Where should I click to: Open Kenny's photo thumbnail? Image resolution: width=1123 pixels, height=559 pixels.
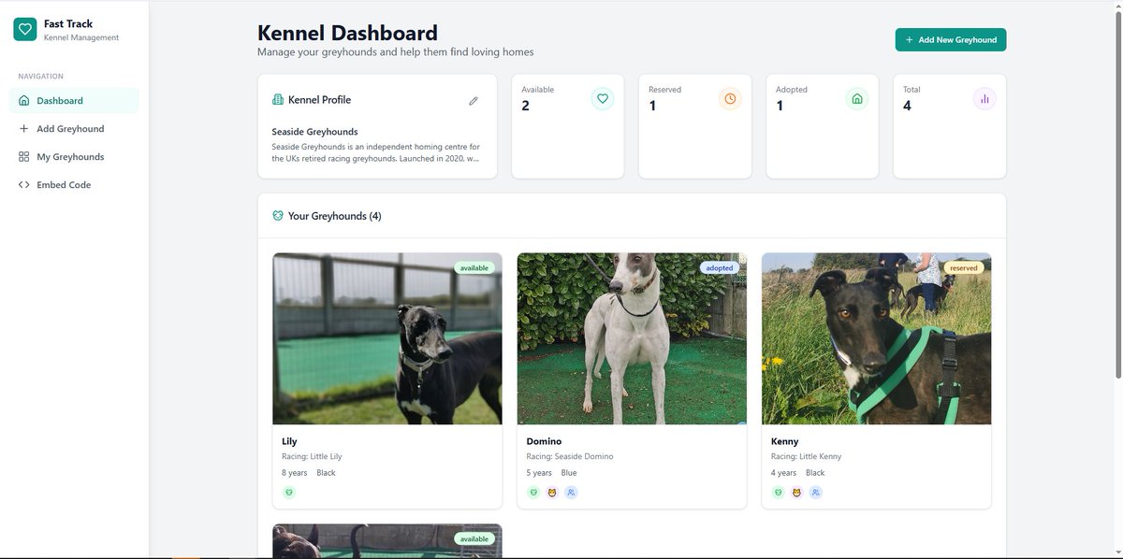(876, 338)
